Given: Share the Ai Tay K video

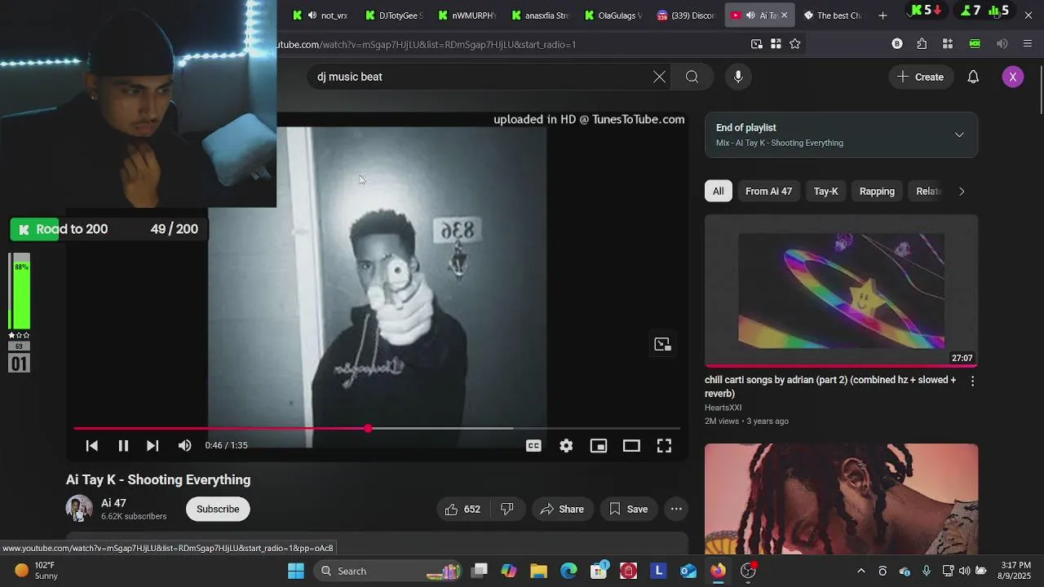Looking at the screenshot, I should pos(561,509).
